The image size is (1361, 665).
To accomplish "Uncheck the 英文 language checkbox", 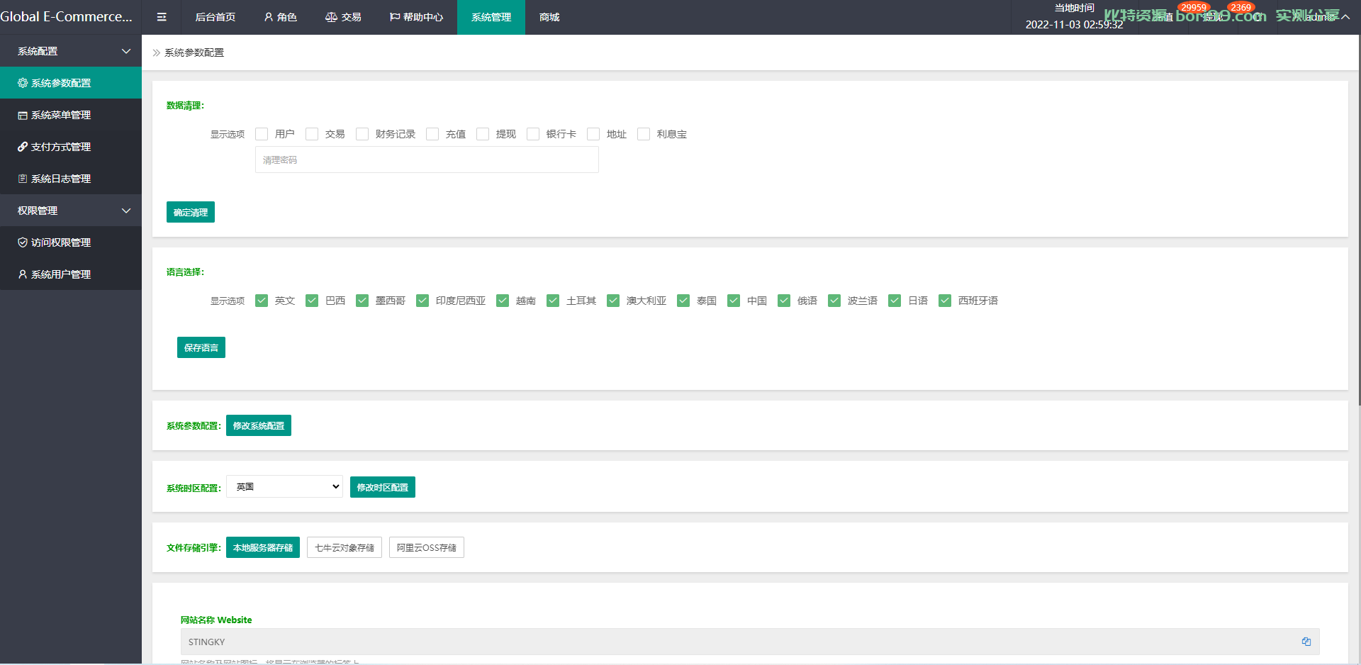I will 262,301.
